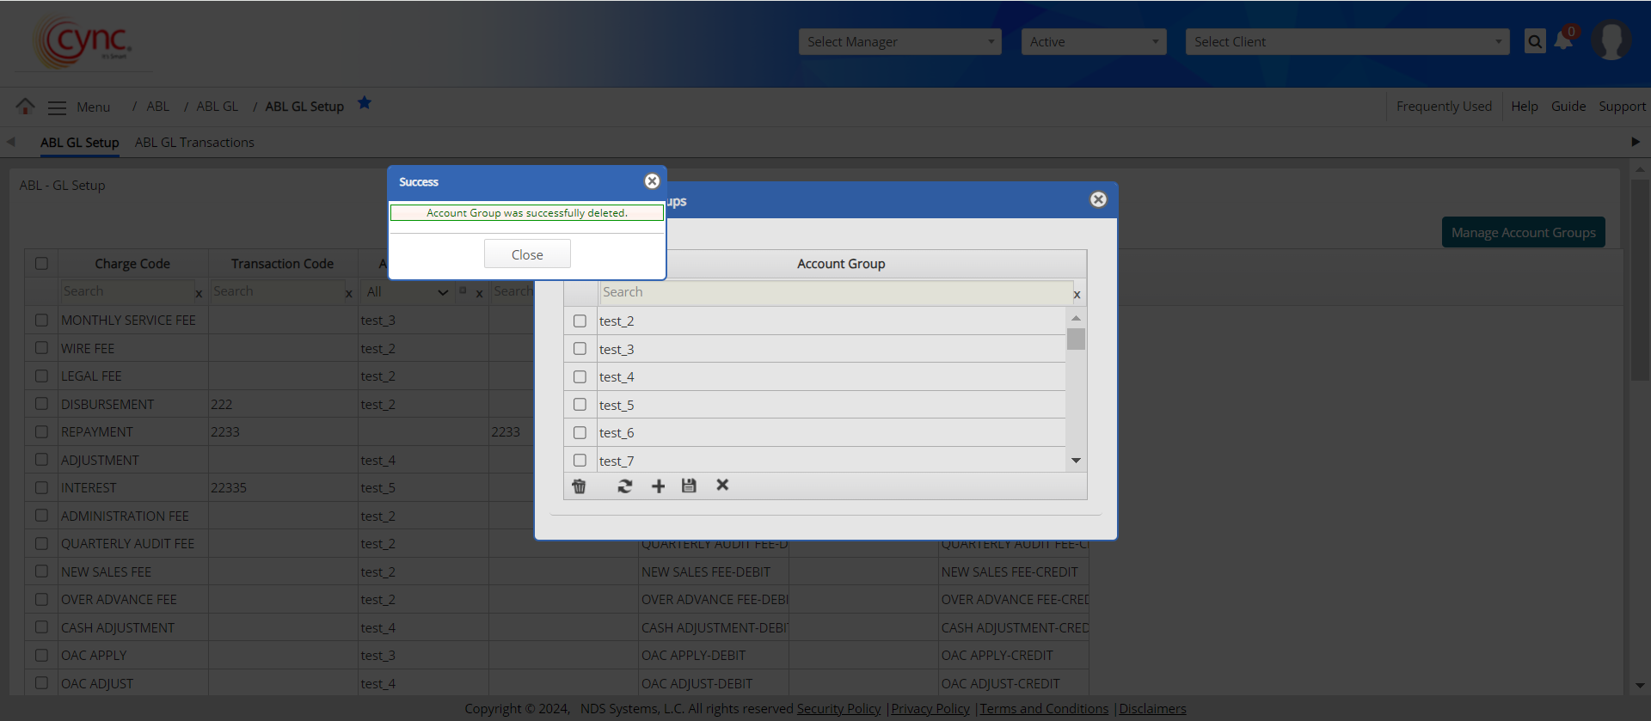Viewport: 1651px width, 721px height.
Task: Click the search magnifier icon in header
Action: 1535,41
